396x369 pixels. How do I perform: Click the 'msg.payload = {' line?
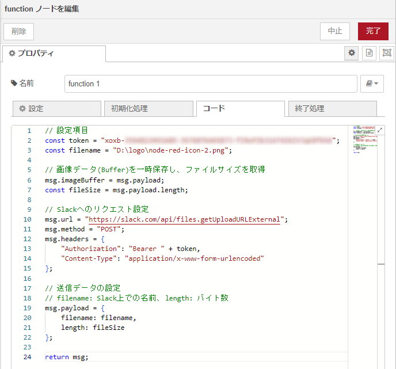(x=75, y=308)
